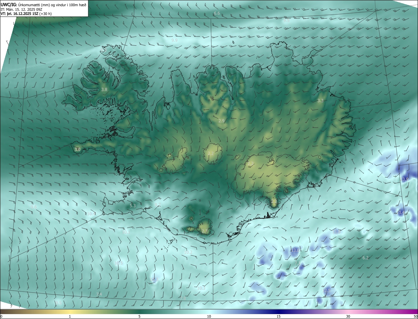Viewport: 418px width, 319px height.
Task: Click the "5" tick label on the color scale
Action: pyautogui.click(x=139, y=317)
